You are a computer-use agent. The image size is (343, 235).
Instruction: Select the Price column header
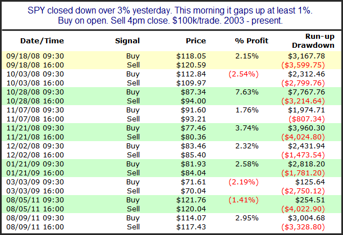point(196,40)
